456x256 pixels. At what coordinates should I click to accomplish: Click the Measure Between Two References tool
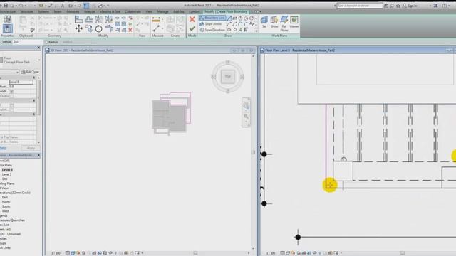pyautogui.click(x=156, y=28)
